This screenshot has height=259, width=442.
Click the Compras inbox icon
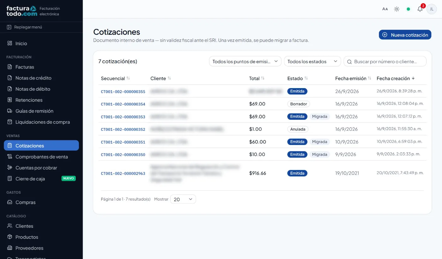tap(9, 202)
